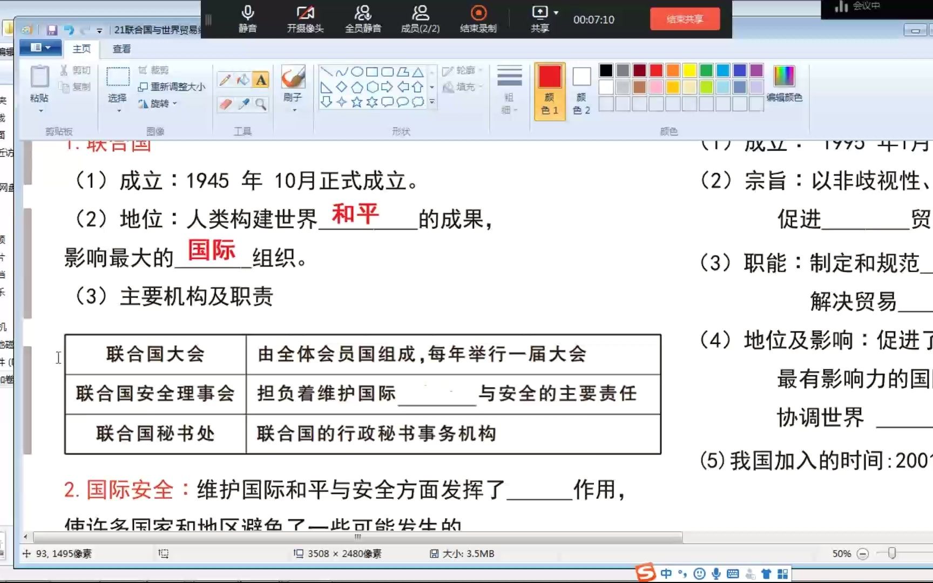Open Sogou IME soft keyboard icon

coord(733,573)
